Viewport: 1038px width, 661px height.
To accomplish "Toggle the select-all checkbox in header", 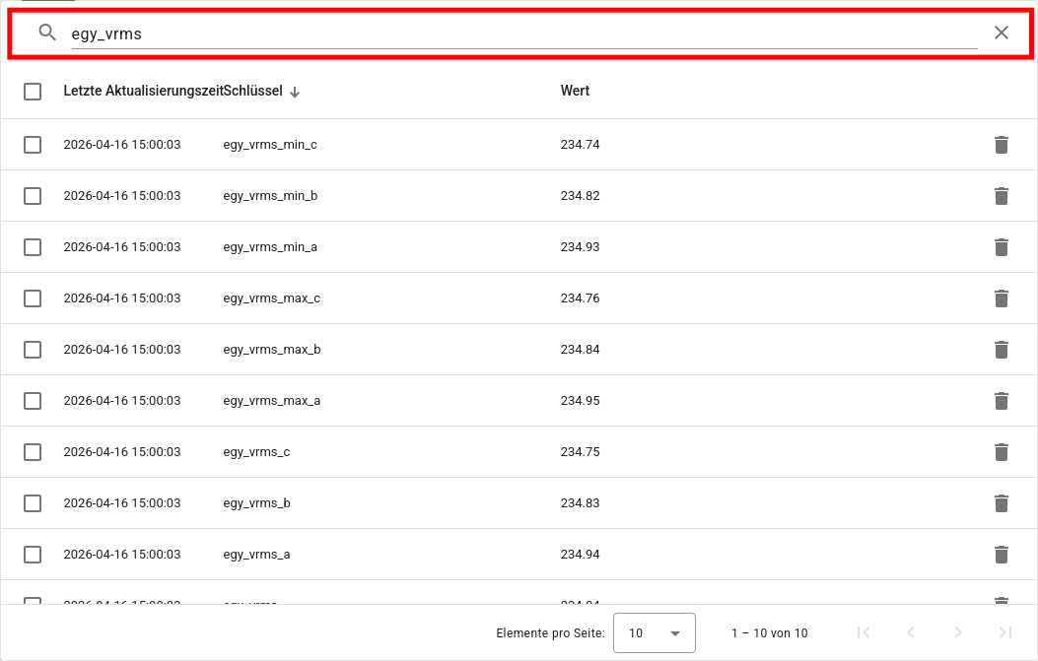I will click(x=33, y=92).
